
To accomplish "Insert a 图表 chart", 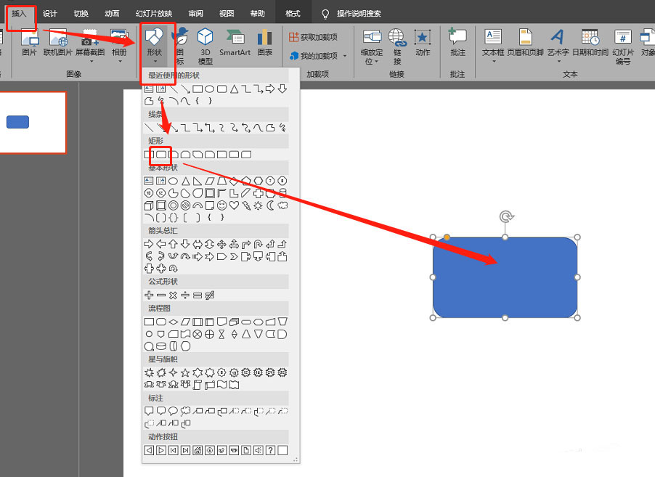I will coord(265,42).
